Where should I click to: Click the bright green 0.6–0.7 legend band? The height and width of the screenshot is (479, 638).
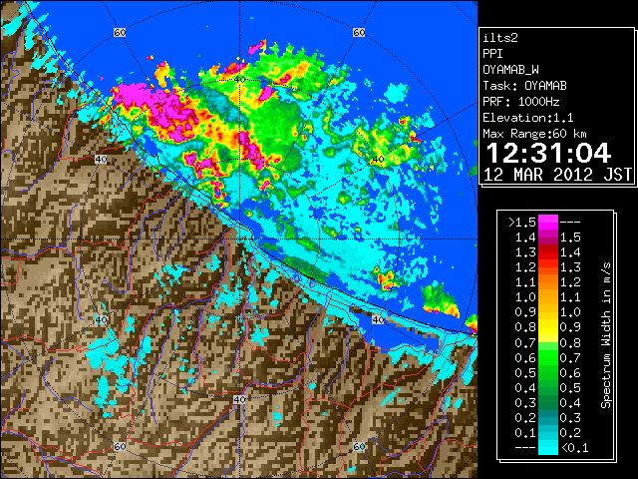(547, 358)
